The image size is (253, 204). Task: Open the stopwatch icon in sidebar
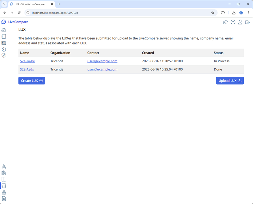point(4,49)
